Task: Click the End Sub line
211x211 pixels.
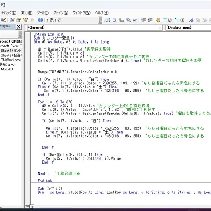Action: click(x=45, y=181)
